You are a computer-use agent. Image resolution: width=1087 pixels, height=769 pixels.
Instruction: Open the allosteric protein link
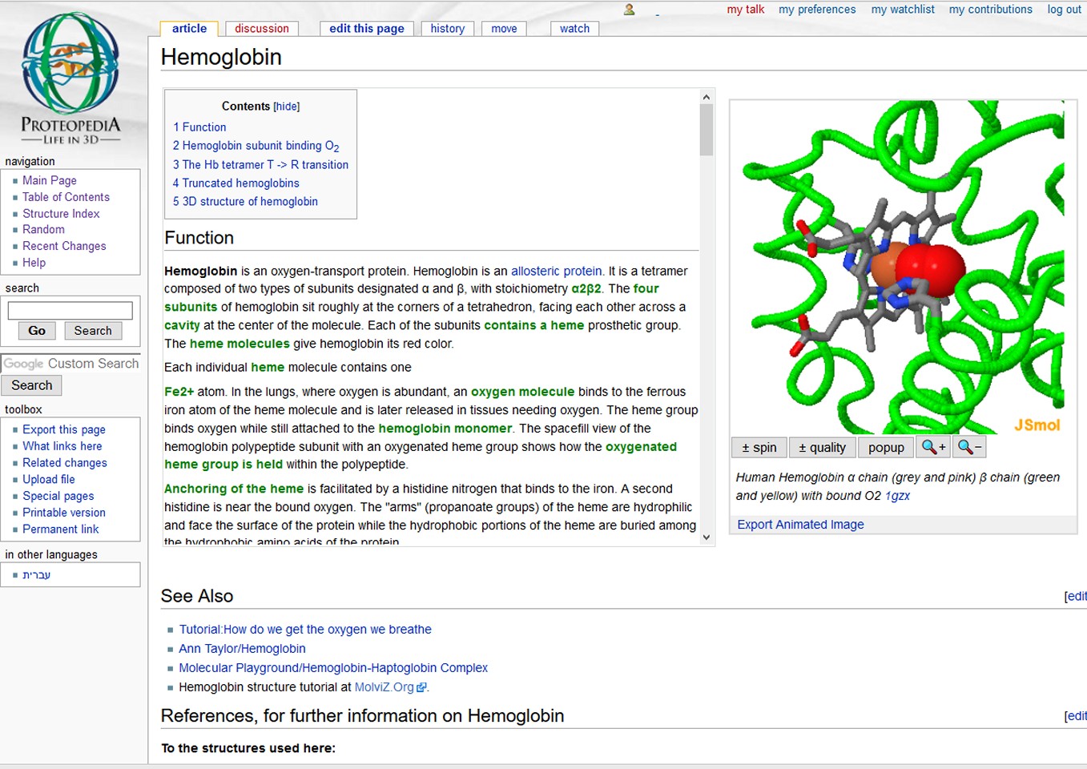pyautogui.click(x=556, y=271)
